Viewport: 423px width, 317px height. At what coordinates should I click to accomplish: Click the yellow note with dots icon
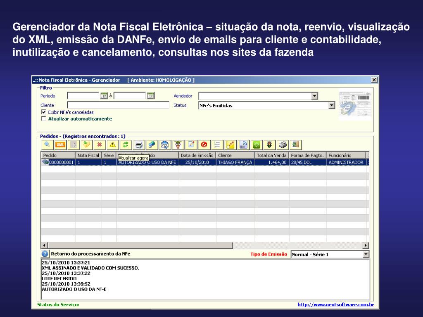tap(231, 145)
